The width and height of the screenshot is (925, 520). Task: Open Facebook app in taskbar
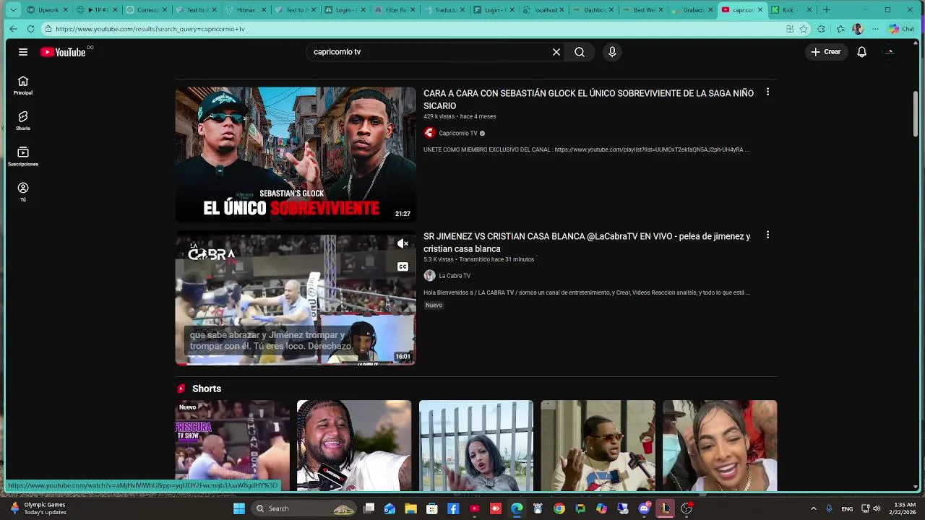[x=453, y=508]
